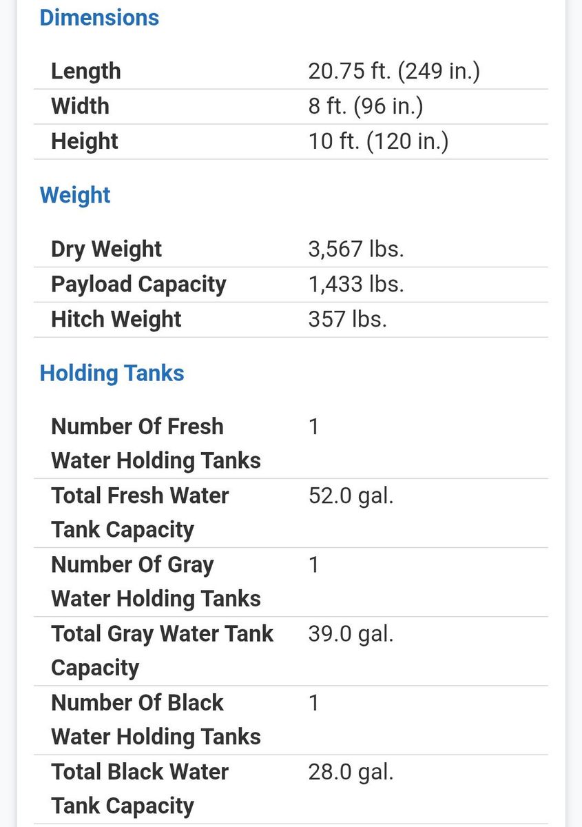The image size is (582, 827).
Task: Click the 39.0 gal. gray water value
Action: [x=351, y=633]
